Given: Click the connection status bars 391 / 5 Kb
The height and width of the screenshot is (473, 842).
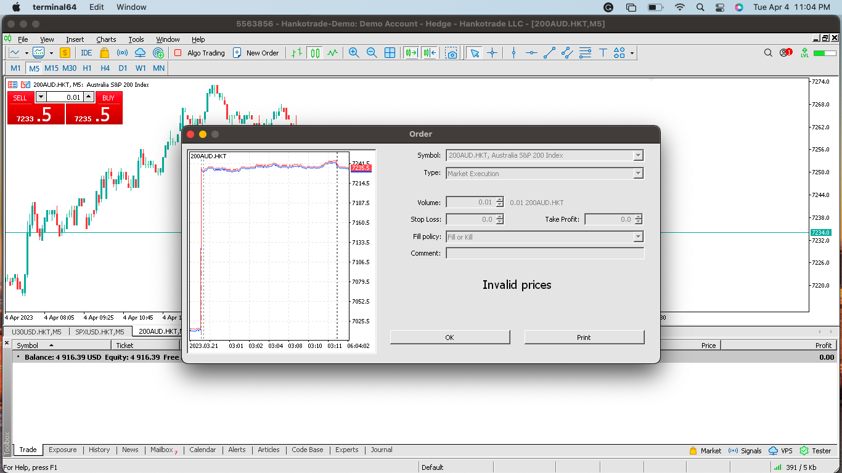Looking at the screenshot, I should coord(795,467).
